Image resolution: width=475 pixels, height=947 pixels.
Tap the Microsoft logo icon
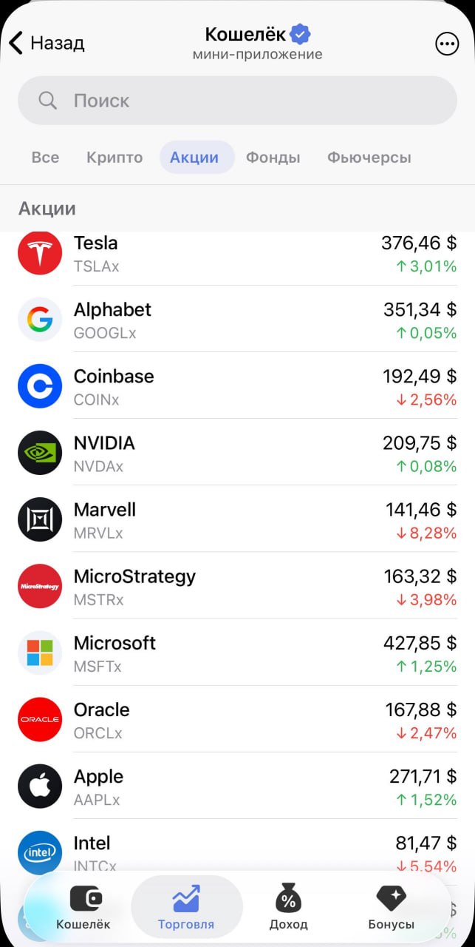pyautogui.click(x=40, y=653)
